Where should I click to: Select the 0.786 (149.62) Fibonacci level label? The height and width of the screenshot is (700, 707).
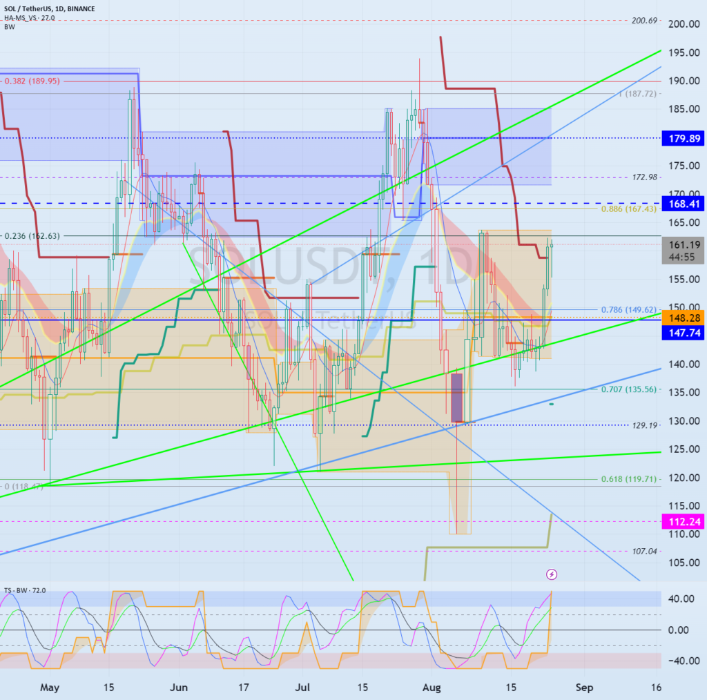[630, 310]
